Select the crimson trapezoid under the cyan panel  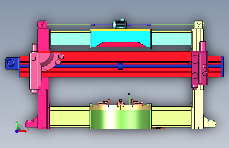(121, 45)
